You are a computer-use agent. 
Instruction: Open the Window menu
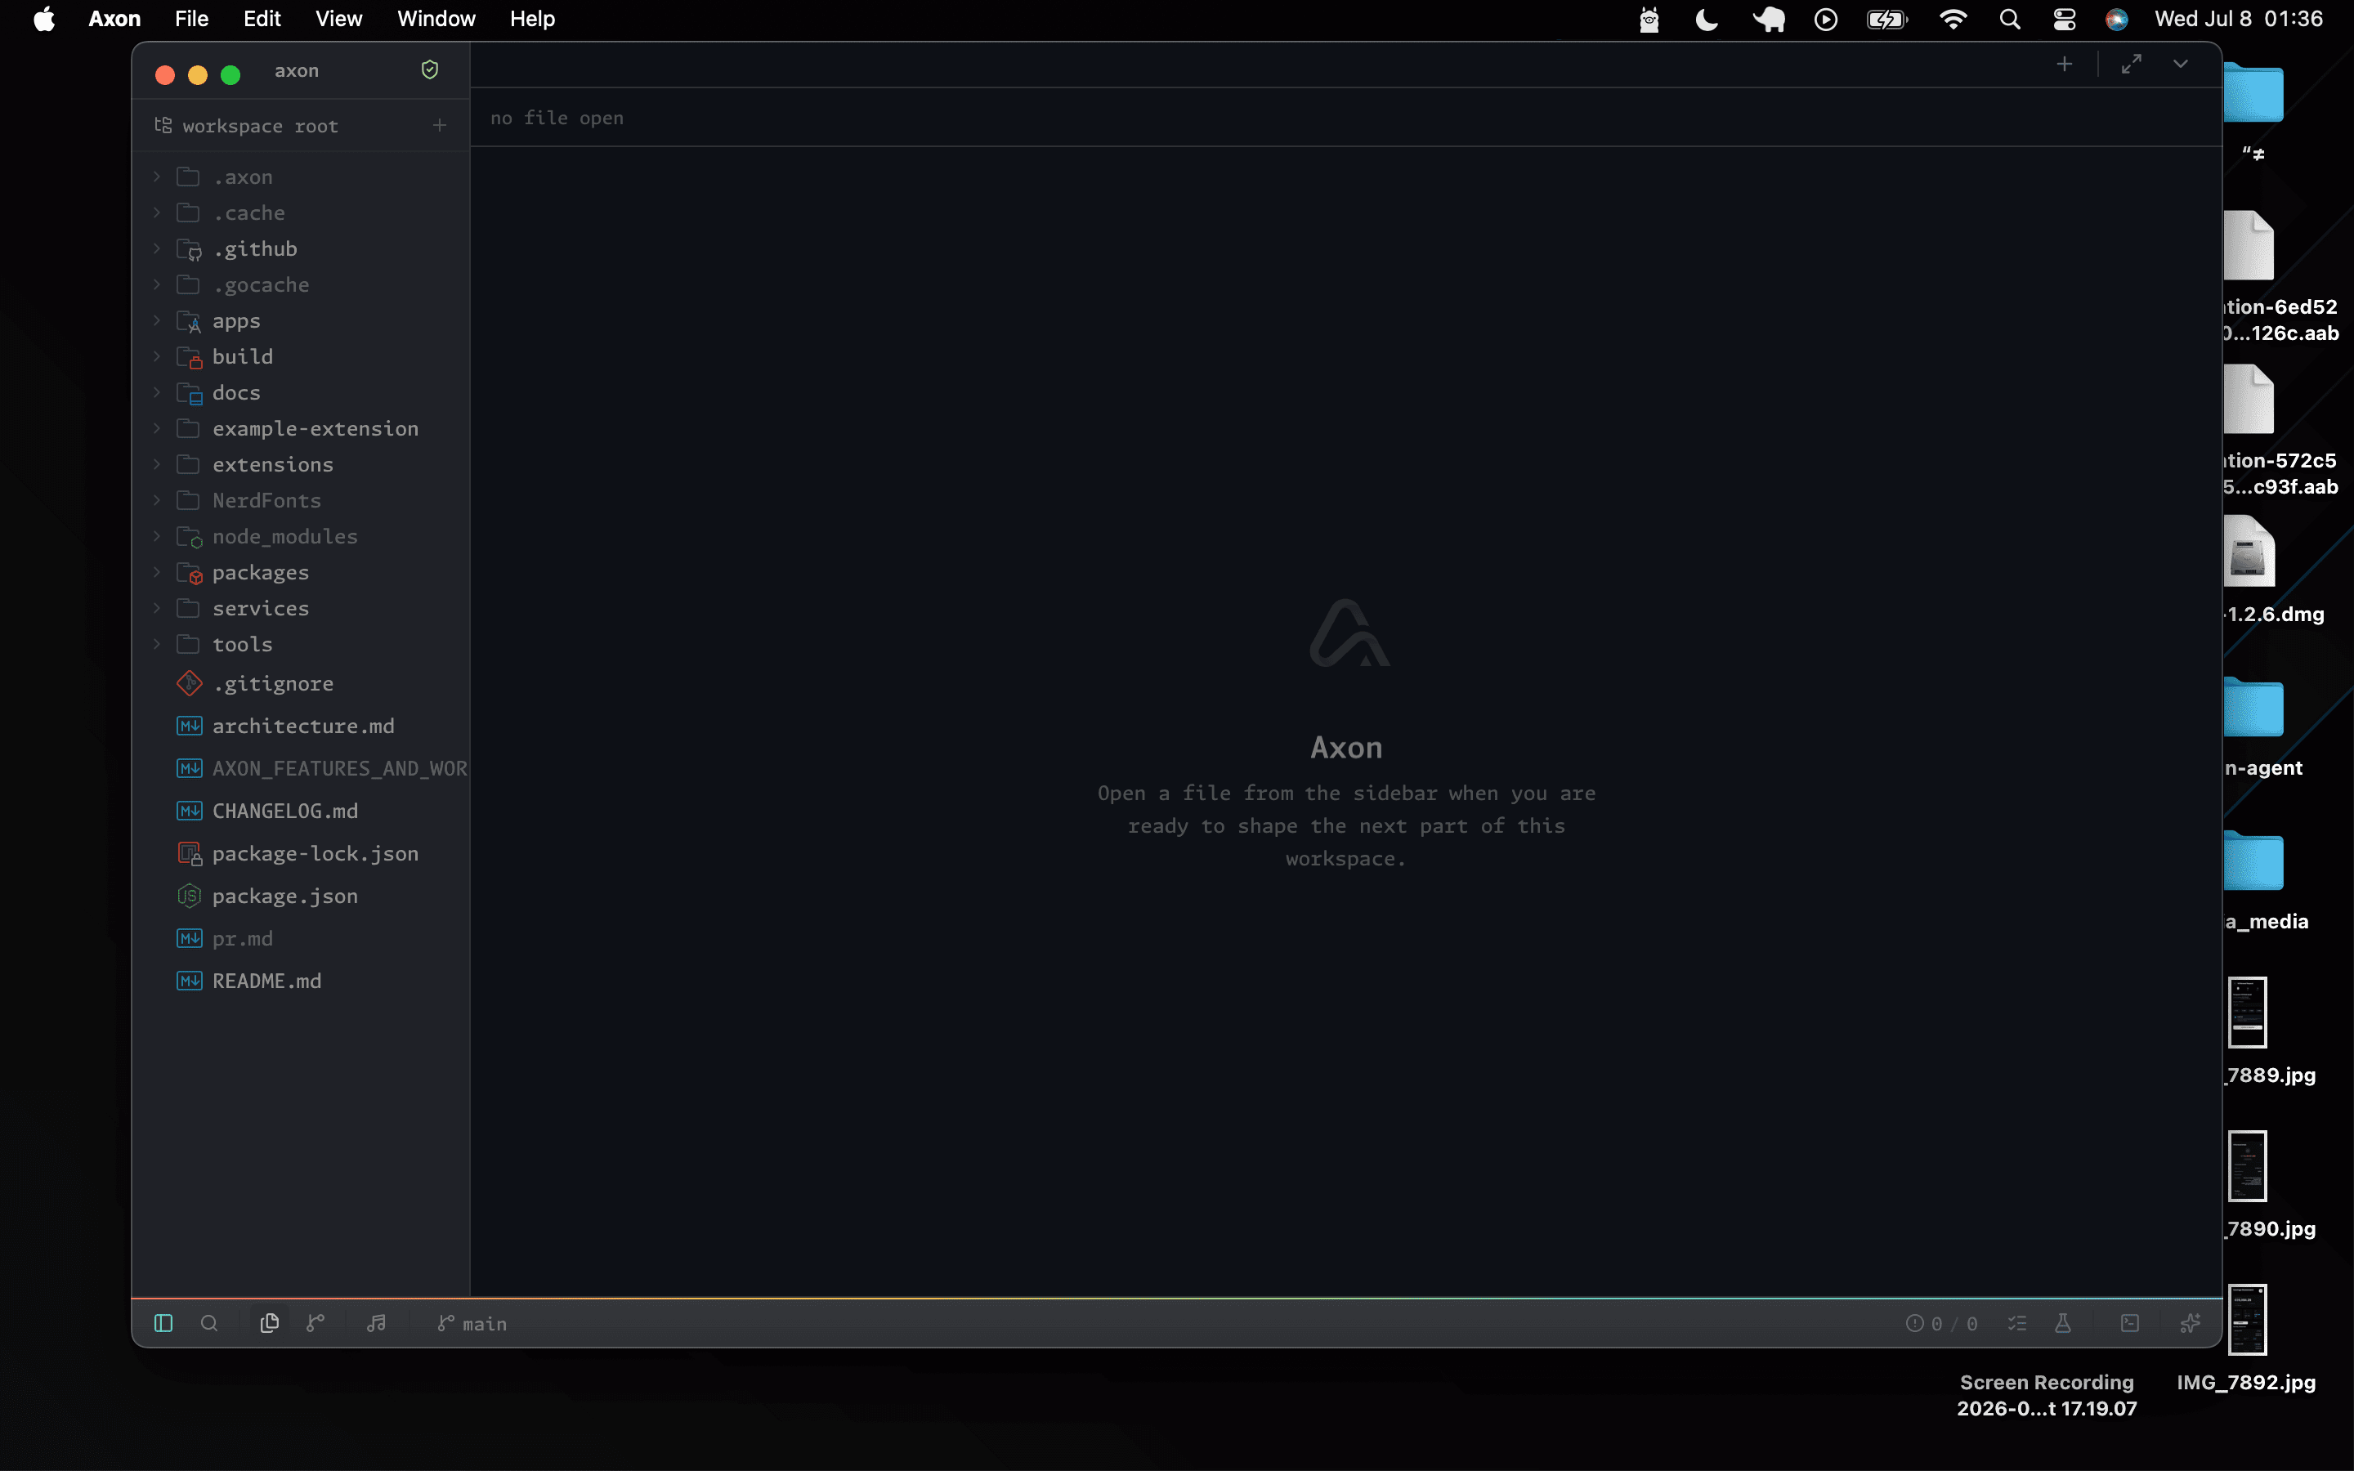coord(436,19)
